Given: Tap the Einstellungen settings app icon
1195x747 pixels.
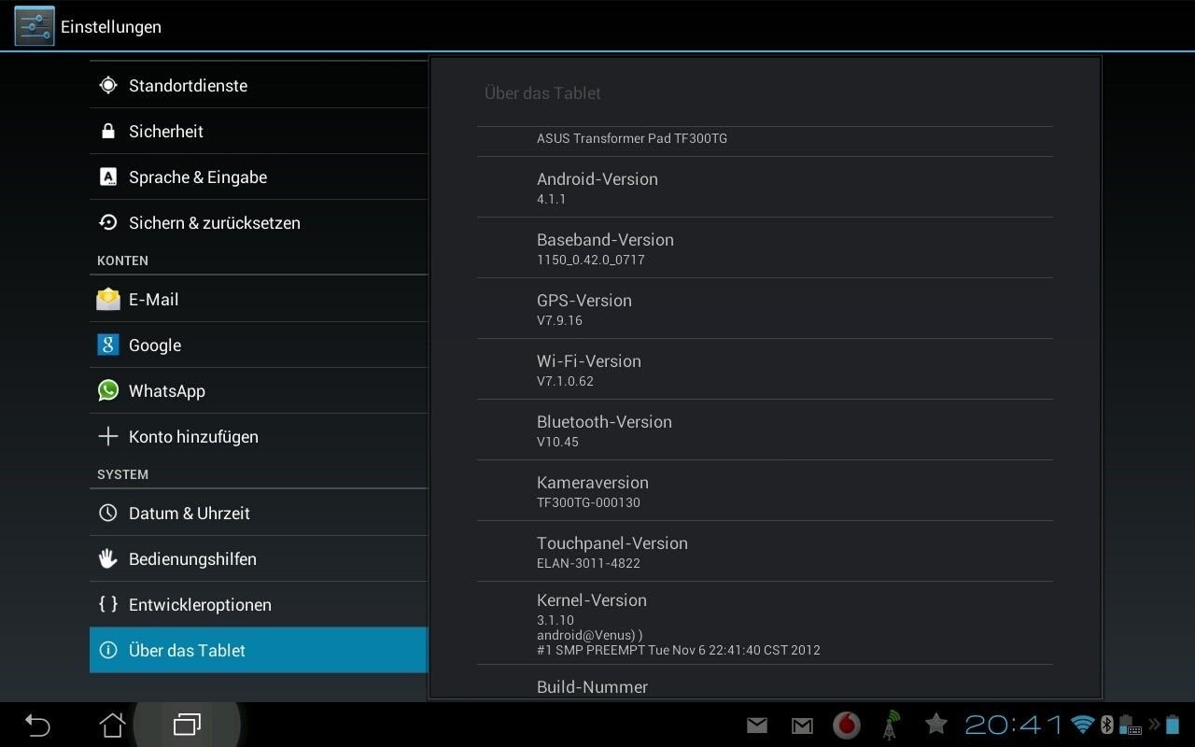Looking at the screenshot, I should click(x=35, y=26).
